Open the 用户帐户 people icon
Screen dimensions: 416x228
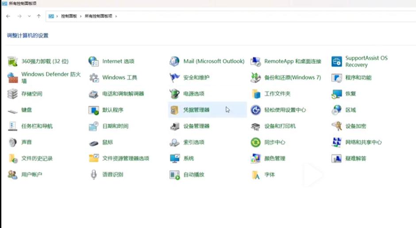(12, 175)
